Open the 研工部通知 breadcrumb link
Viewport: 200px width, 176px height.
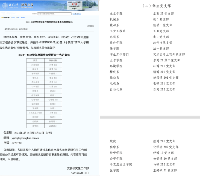pyautogui.click(x=21, y=17)
